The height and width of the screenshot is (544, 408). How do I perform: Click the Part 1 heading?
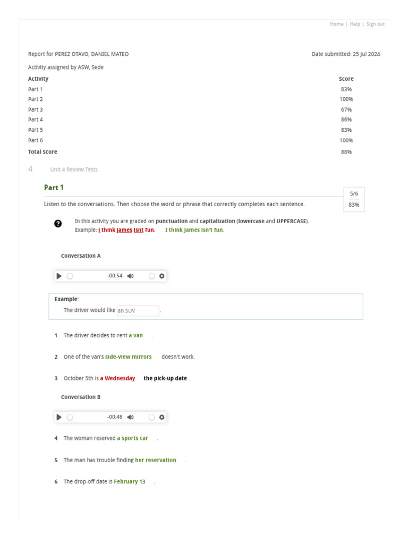[54, 188]
